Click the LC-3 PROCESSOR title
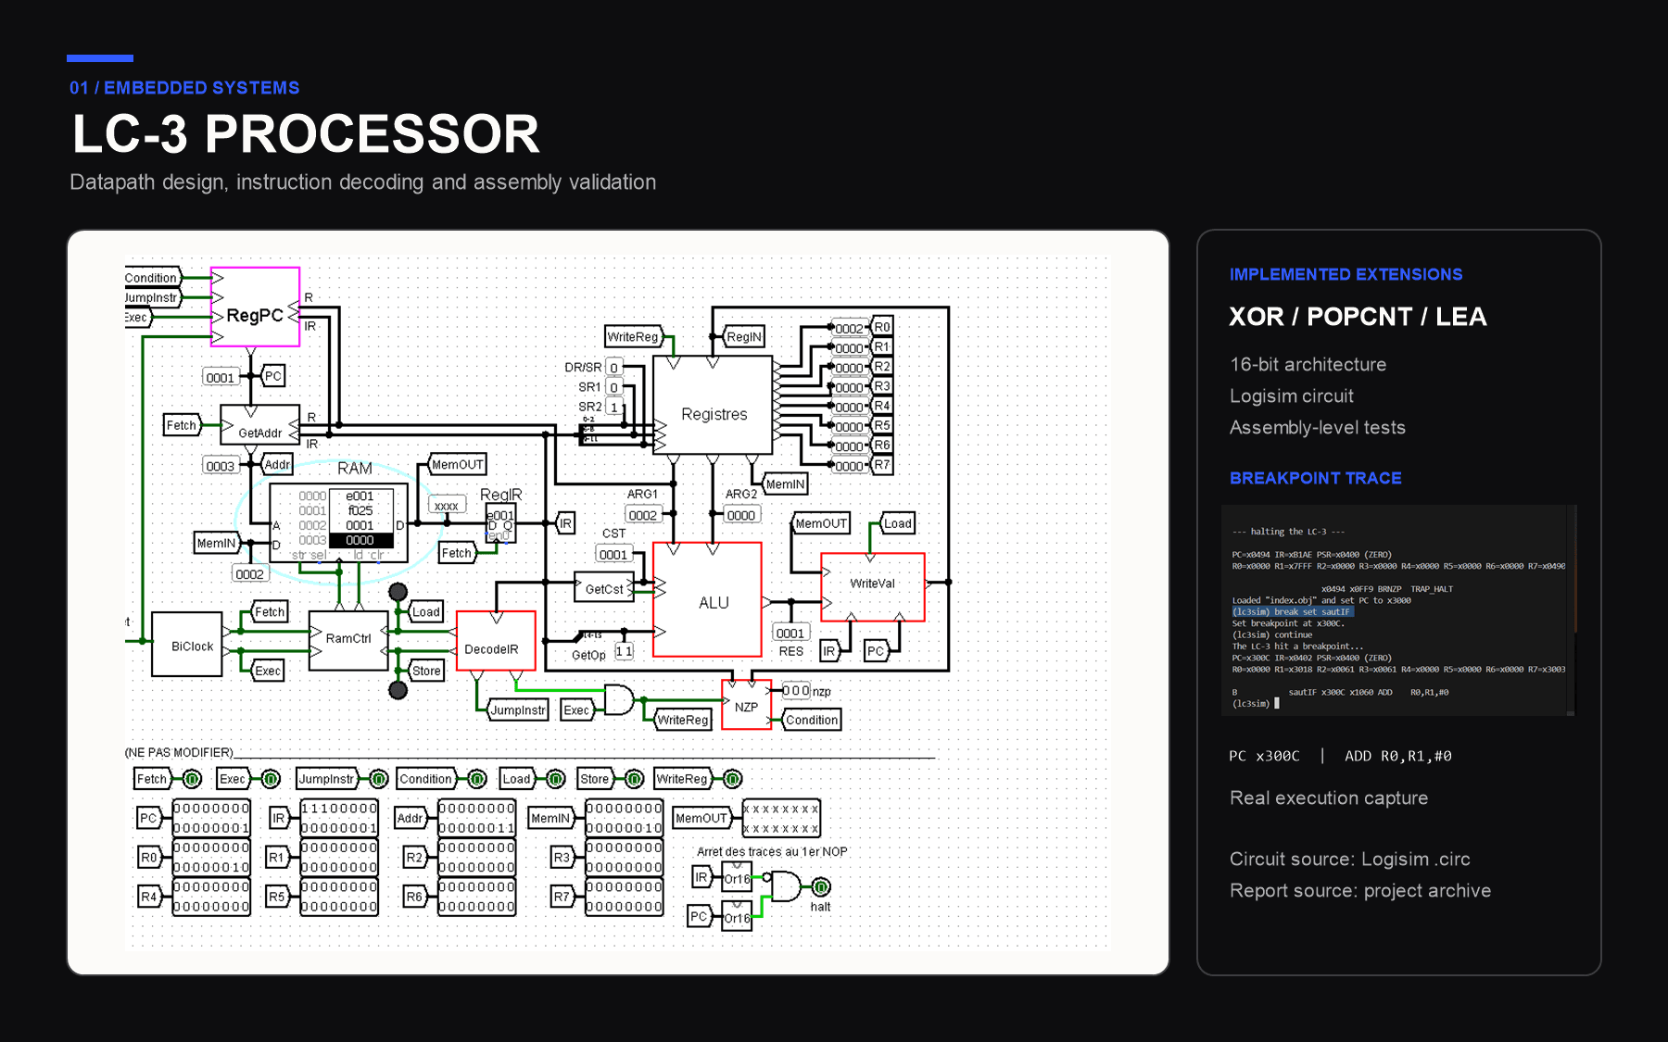 point(306,133)
